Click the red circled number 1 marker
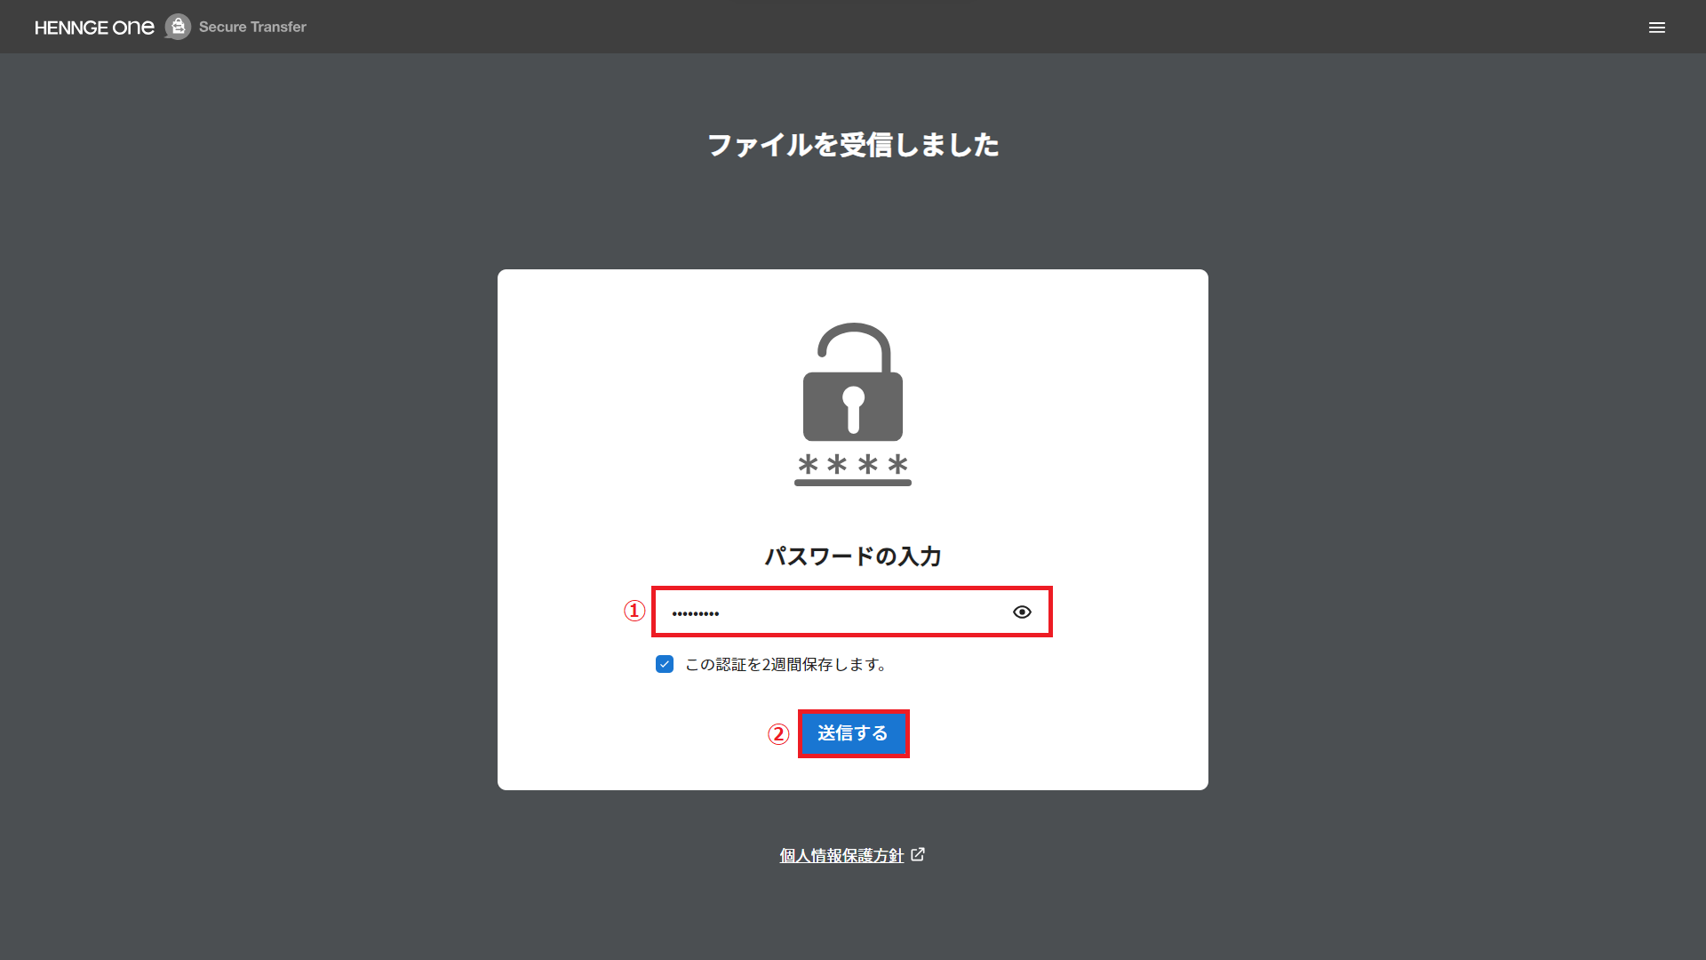This screenshot has width=1706, height=960. point(634,611)
